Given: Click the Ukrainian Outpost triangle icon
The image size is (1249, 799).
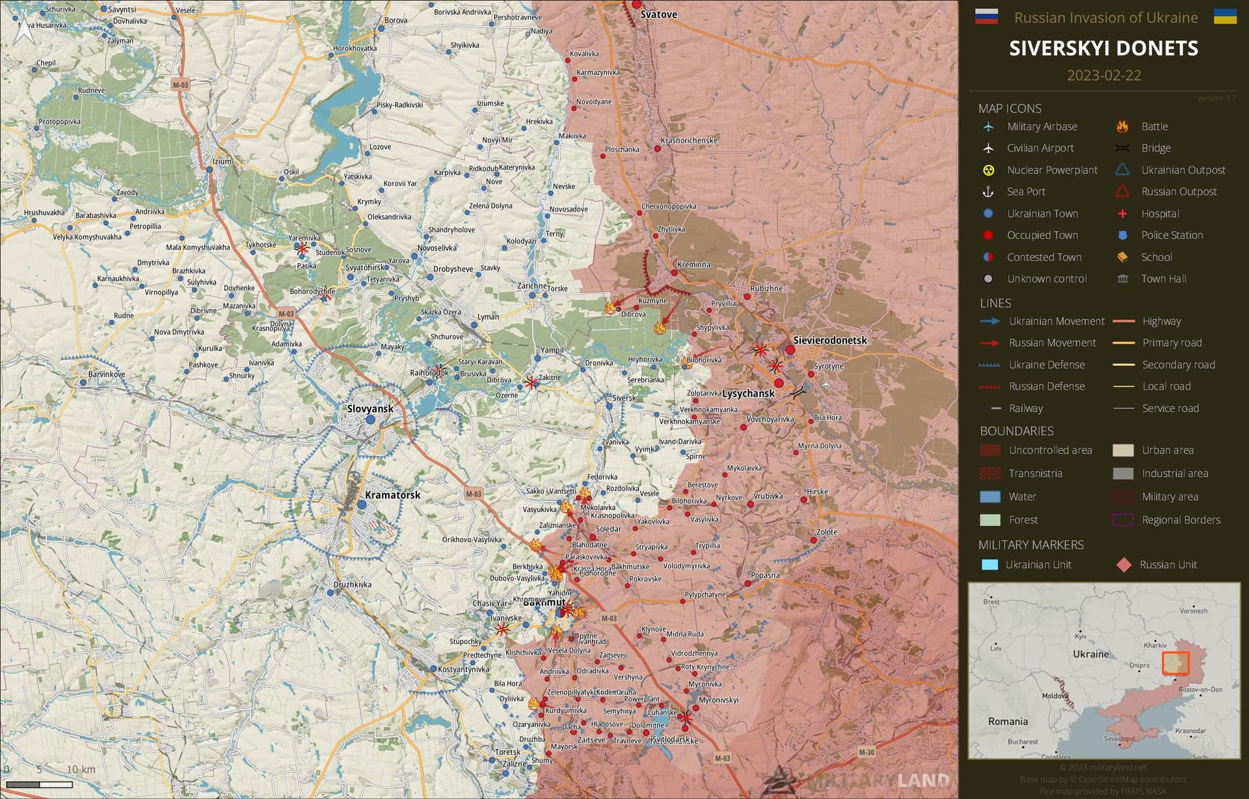Looking at the screenshot, I should [x=1122, y=170].
